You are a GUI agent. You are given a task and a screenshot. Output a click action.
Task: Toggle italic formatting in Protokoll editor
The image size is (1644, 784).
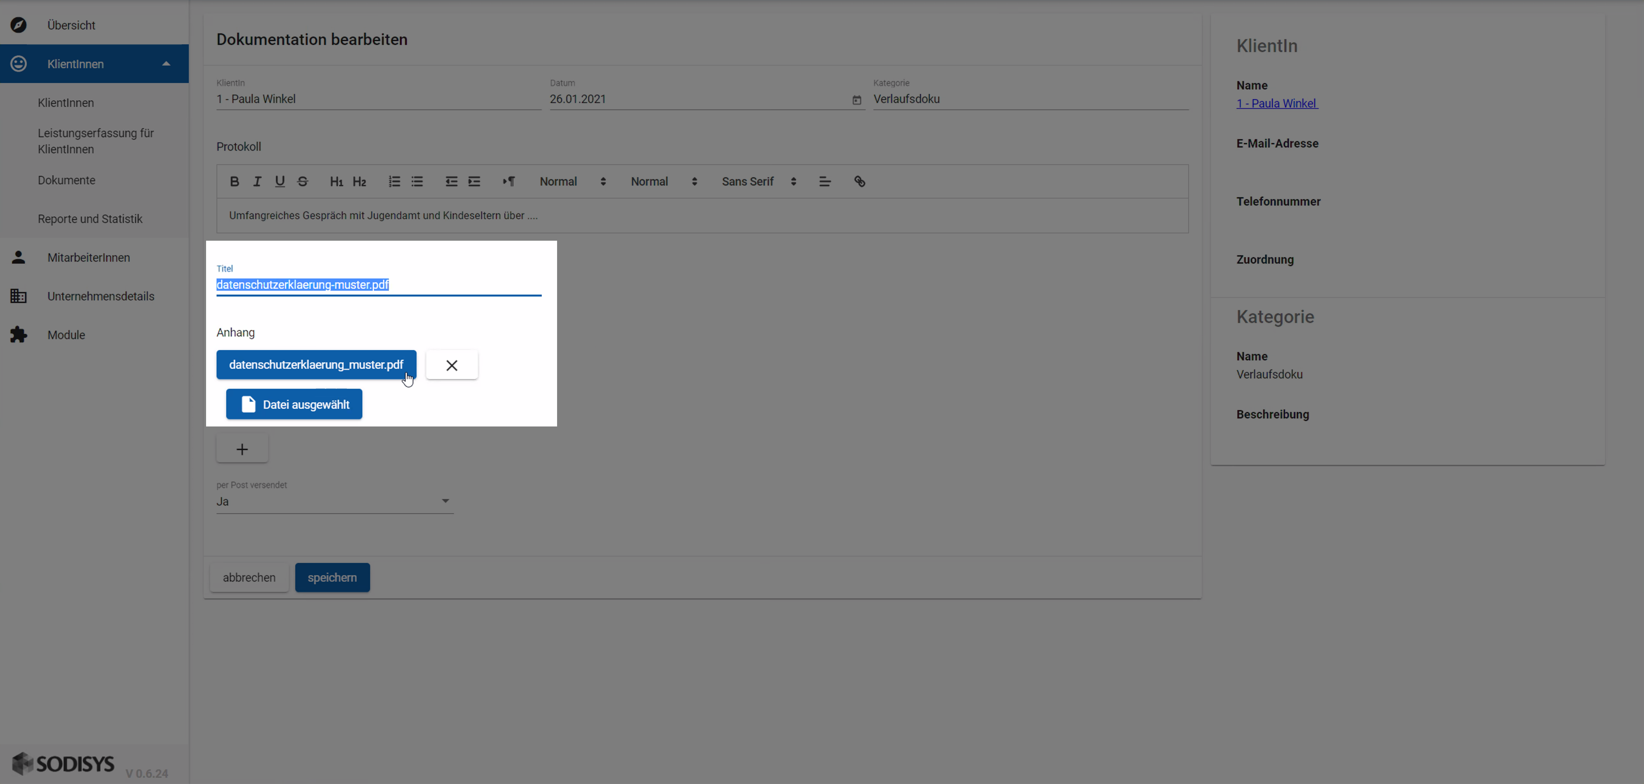coord(257,182)
